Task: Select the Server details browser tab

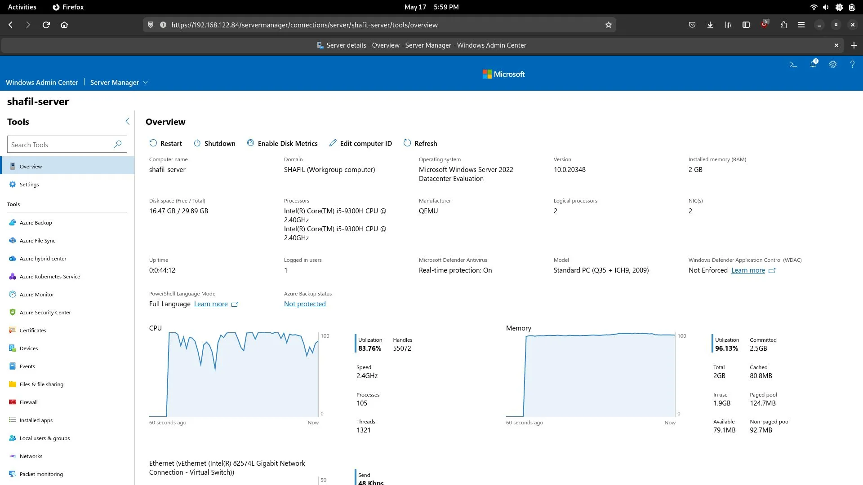Action: tap(423, 45)
